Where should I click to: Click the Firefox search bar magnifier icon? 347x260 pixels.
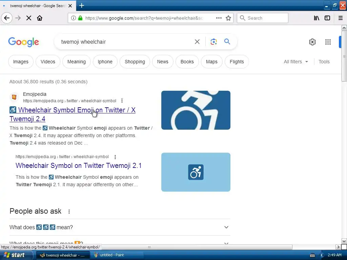(x=243, y=18)
